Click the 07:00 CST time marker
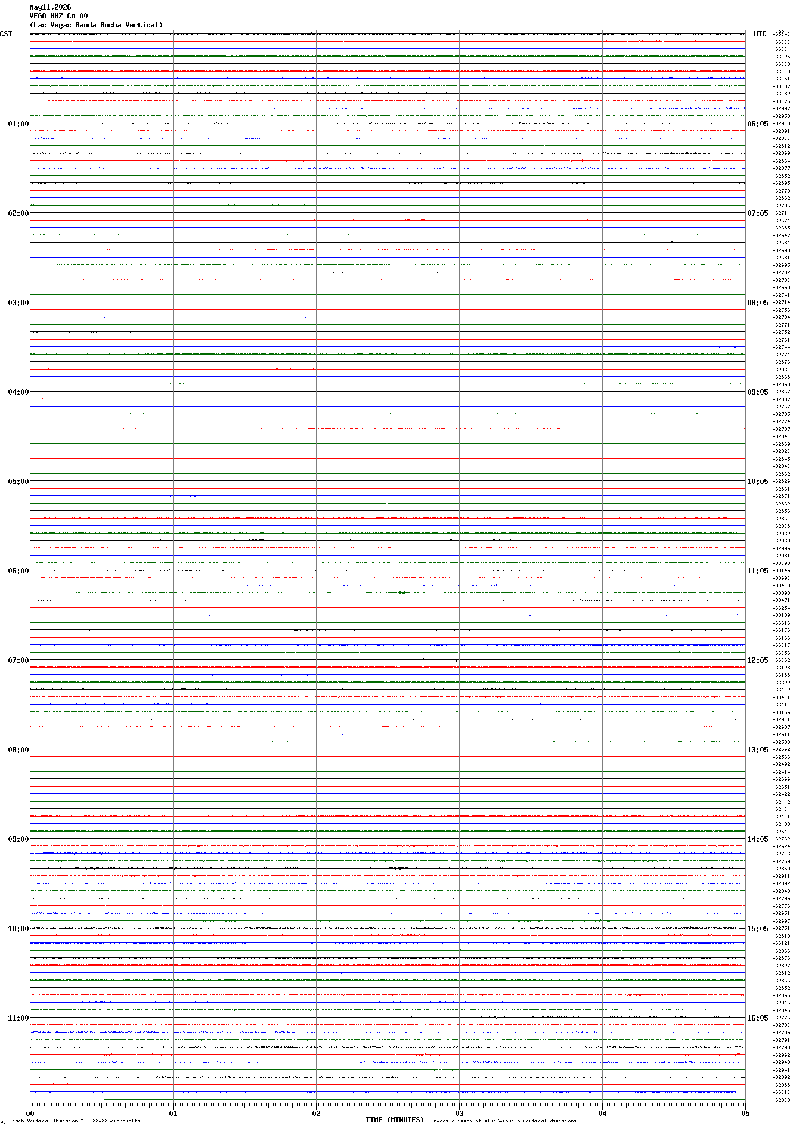 point(18,660)
